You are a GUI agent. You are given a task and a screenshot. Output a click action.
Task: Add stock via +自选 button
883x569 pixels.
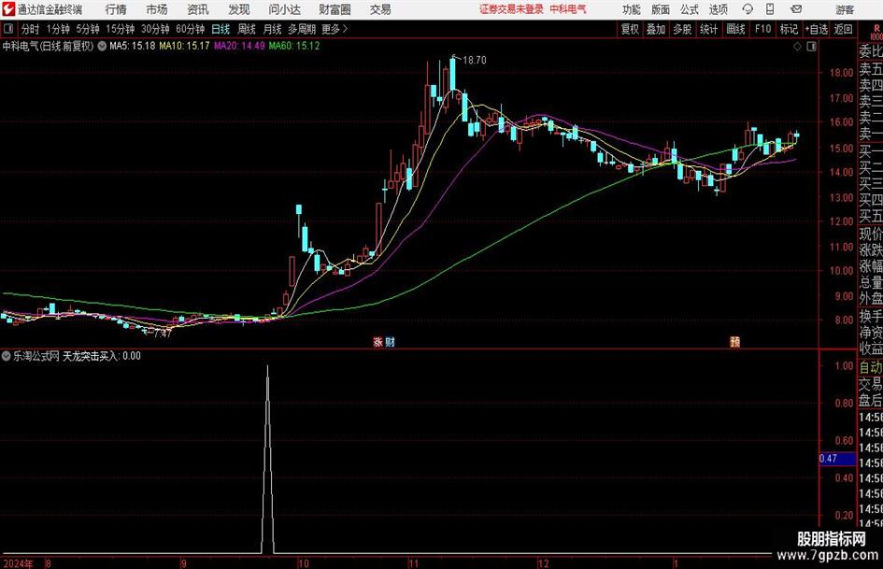click(817, 29)
